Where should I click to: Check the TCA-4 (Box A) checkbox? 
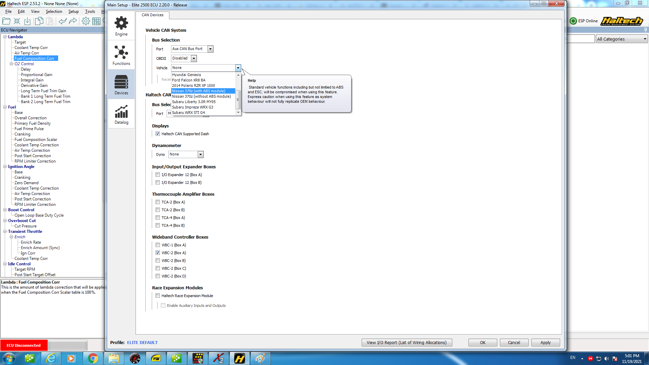tap(158, 218)
